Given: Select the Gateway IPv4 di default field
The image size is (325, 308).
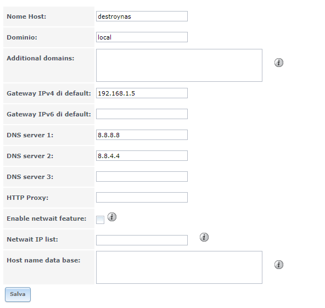Looking at the screenshot, I should tap(142, 93).
